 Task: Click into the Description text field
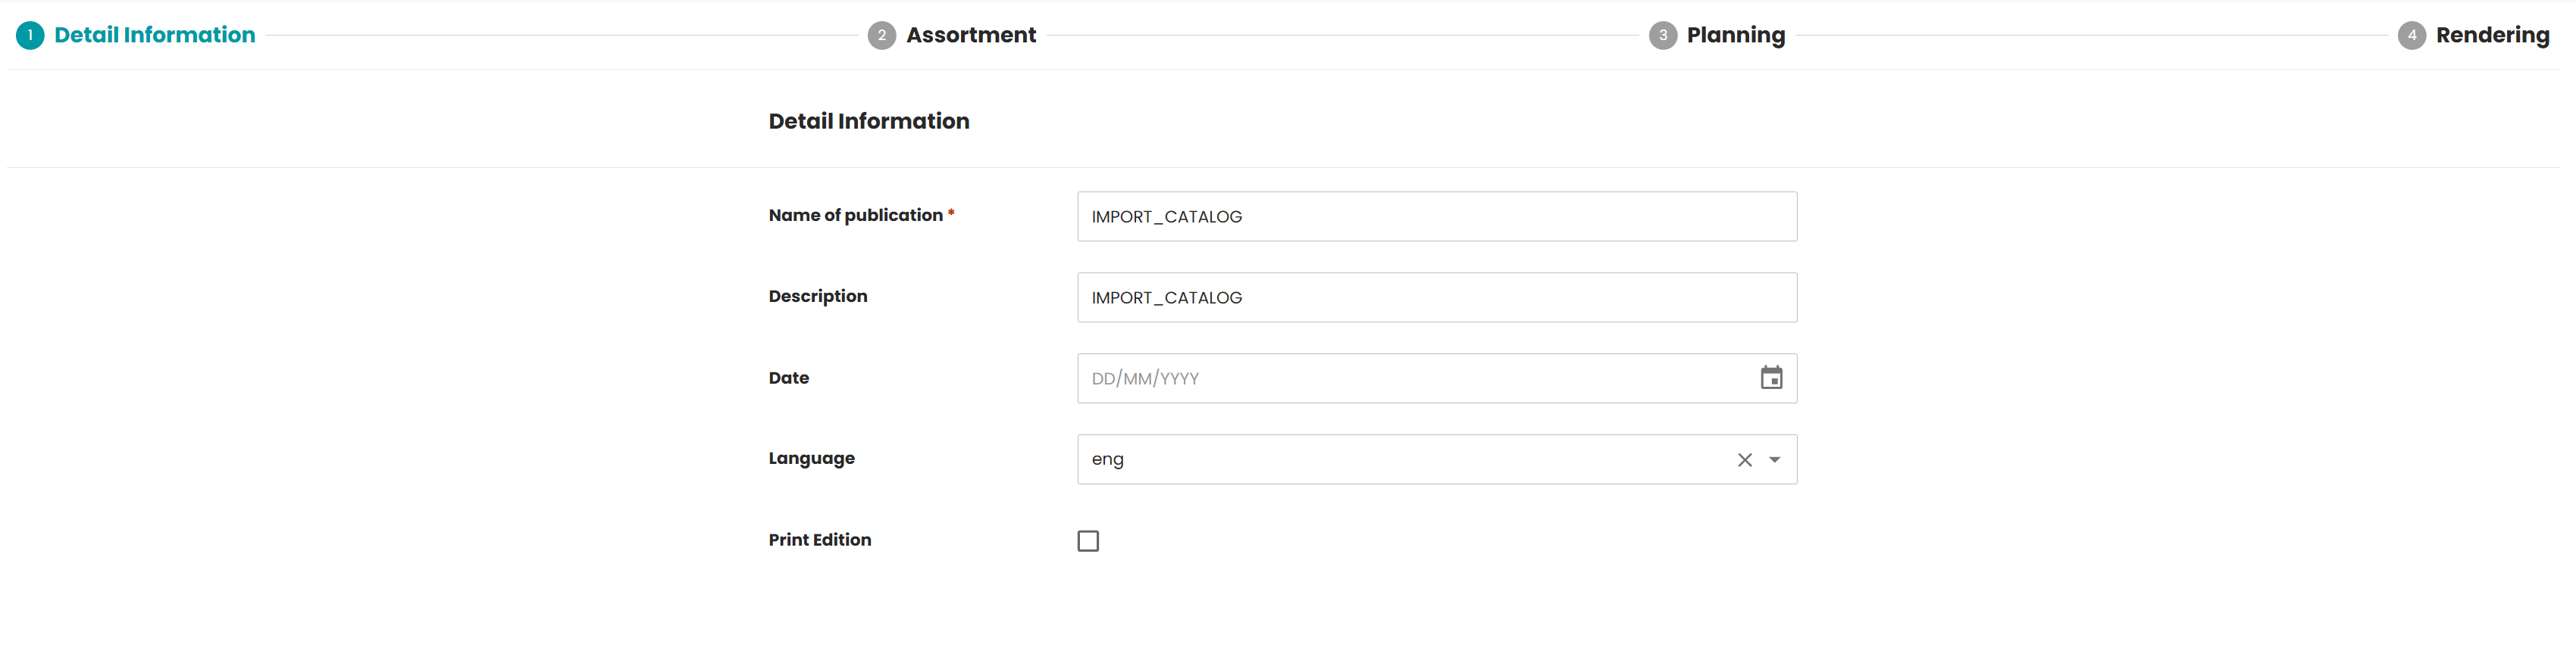(x=1437, y=297)
